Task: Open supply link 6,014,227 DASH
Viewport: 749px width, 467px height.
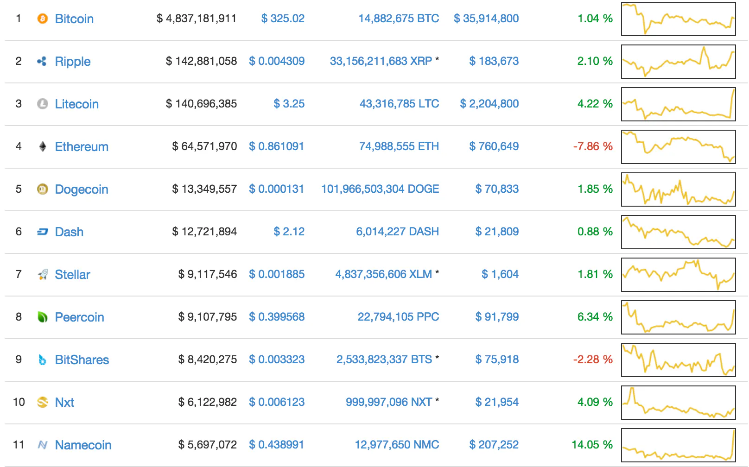Action: pos(398,232)
